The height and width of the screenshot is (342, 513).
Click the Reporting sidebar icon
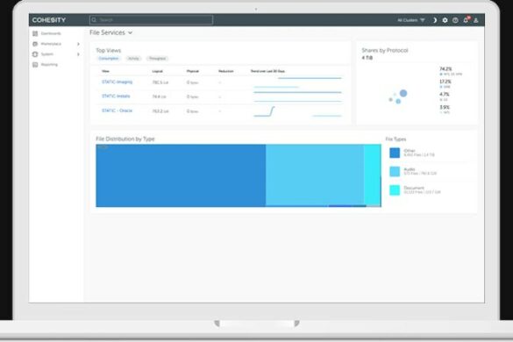tap(35, 65)
